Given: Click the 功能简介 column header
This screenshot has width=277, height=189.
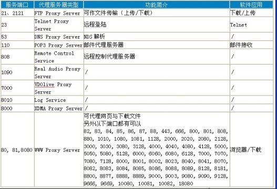Looking at the screenshot, I should click(157, 5).
